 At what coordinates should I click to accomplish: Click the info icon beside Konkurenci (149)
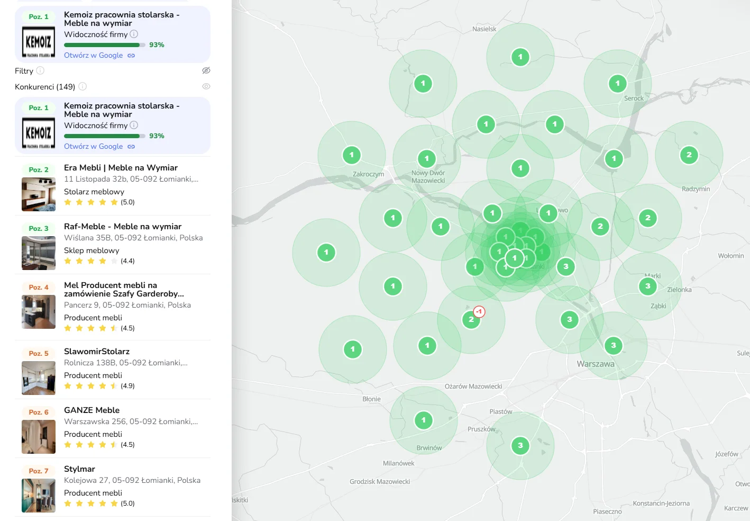83,86
